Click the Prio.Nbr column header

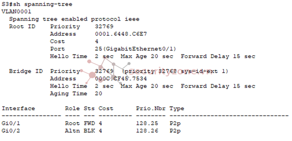tap(150, 108)
